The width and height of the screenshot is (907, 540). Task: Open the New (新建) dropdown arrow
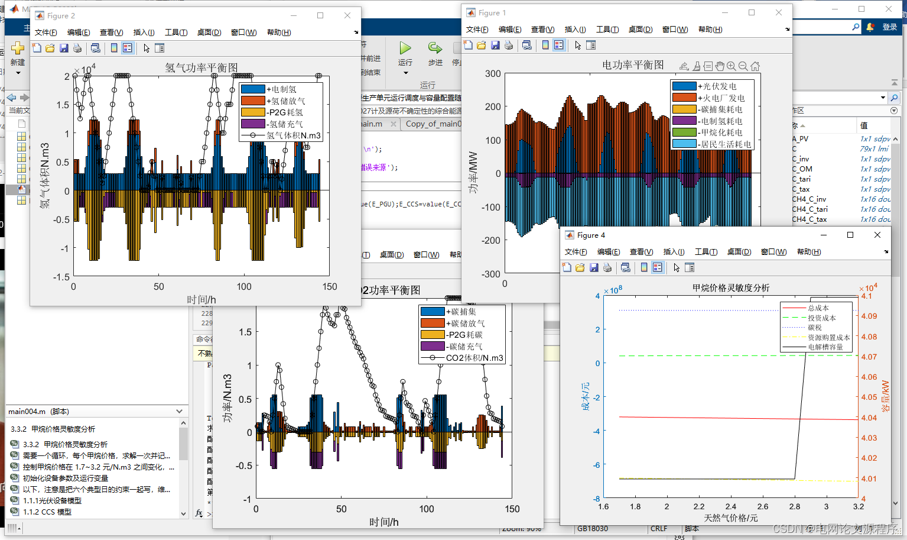point(18,73)
